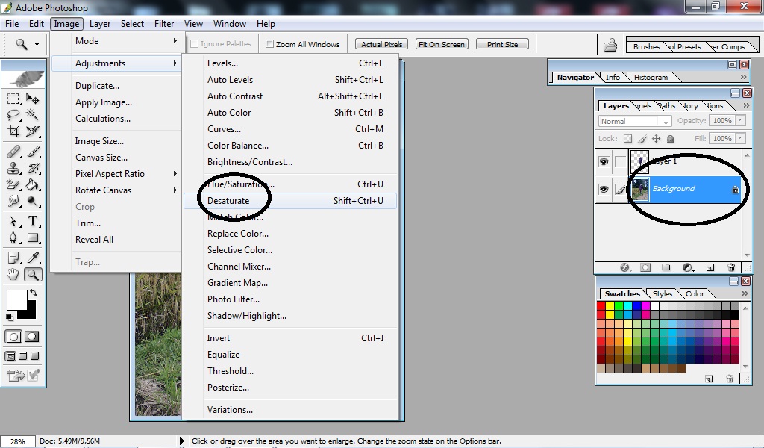This screenshot has height=448, width=764.
Task: Toggle lock position
Action: [x=657, y=139]
